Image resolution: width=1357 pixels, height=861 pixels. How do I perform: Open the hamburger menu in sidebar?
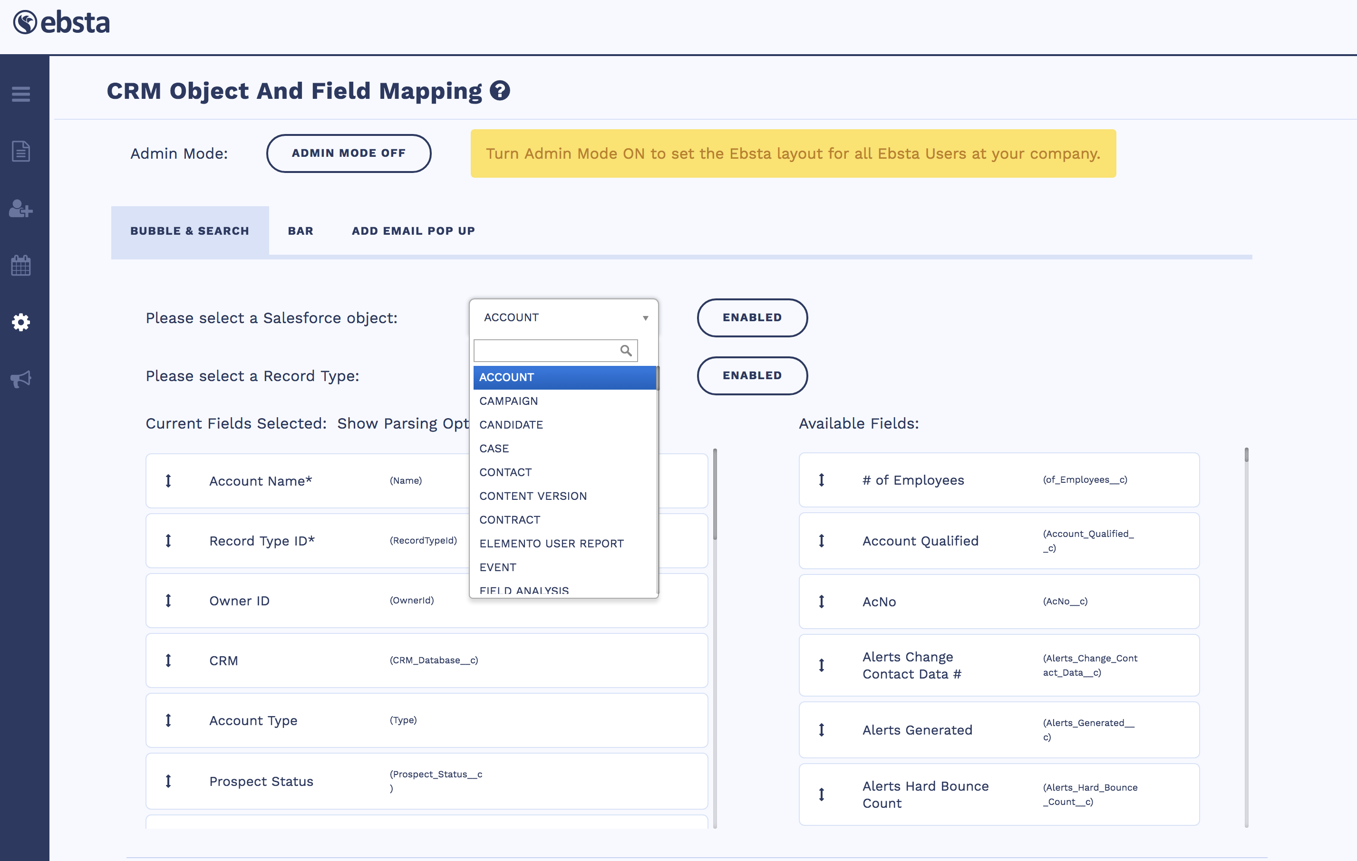coord(21,94)
